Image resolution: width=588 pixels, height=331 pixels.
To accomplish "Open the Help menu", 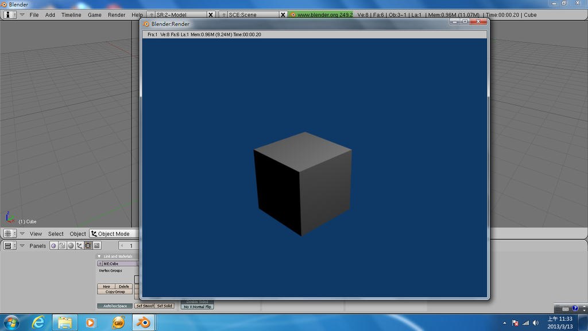I will (x=137, y=15).
